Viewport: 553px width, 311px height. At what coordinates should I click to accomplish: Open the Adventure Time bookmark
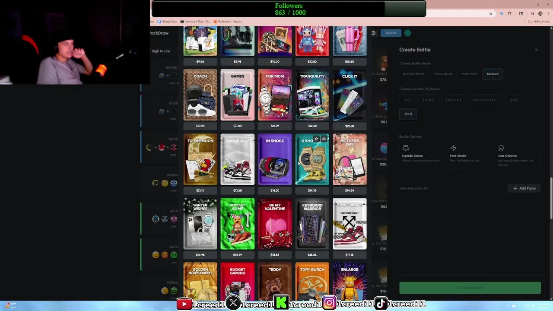(x=195, y=22)
